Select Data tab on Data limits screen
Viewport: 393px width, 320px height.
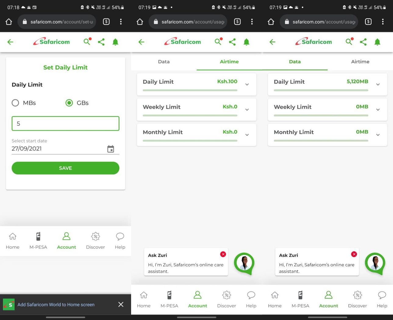(x=295, y=62)
